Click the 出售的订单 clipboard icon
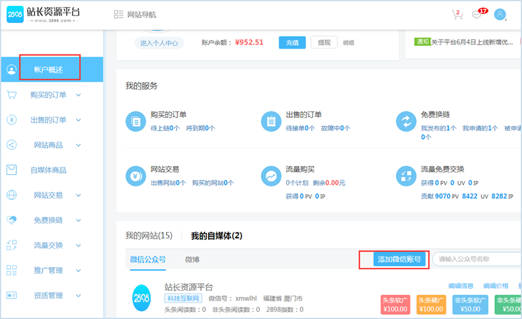522x319 pixels. 270,121
